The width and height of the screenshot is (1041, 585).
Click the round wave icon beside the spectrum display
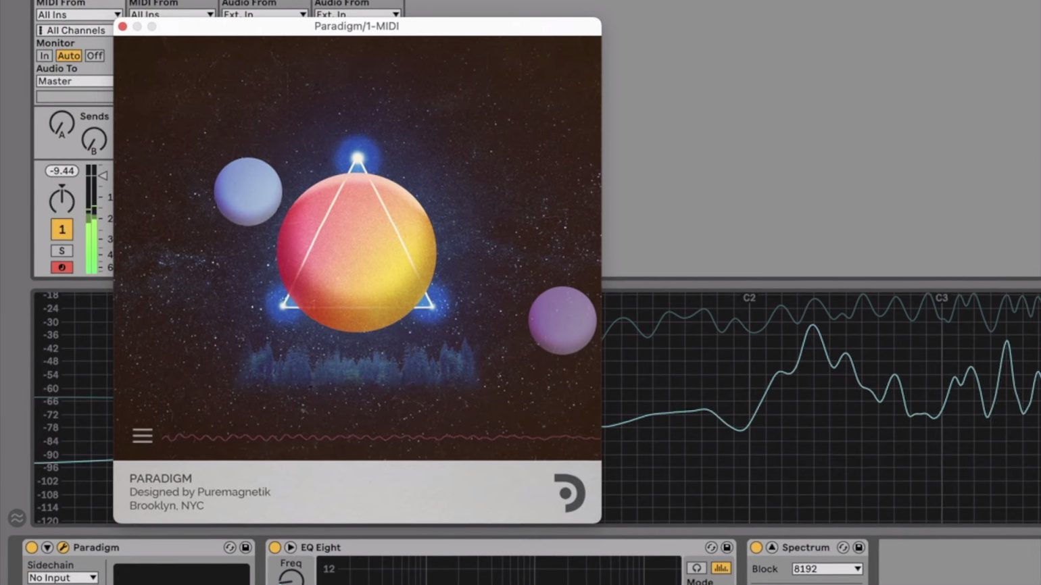pyautogui.click(x=16, y=518)
